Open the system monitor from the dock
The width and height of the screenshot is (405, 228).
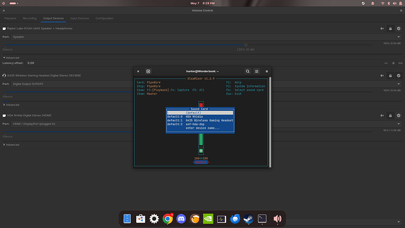point(222,219)
